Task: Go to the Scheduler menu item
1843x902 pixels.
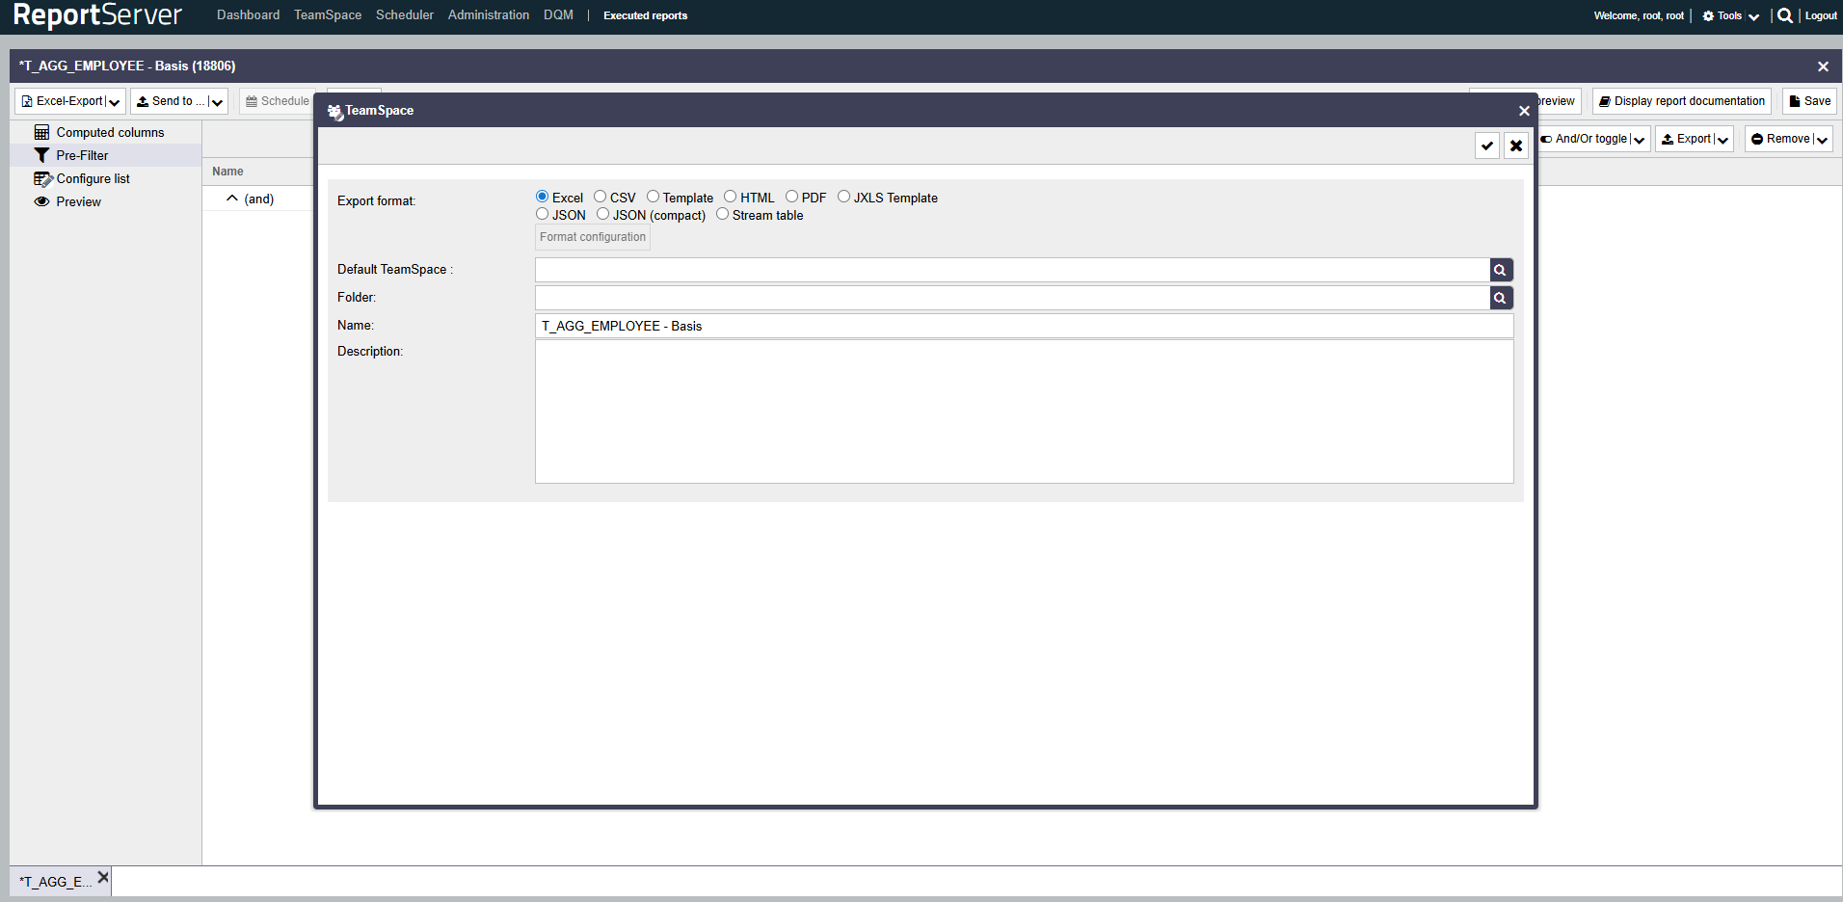Action: click(x=404, y=15)
